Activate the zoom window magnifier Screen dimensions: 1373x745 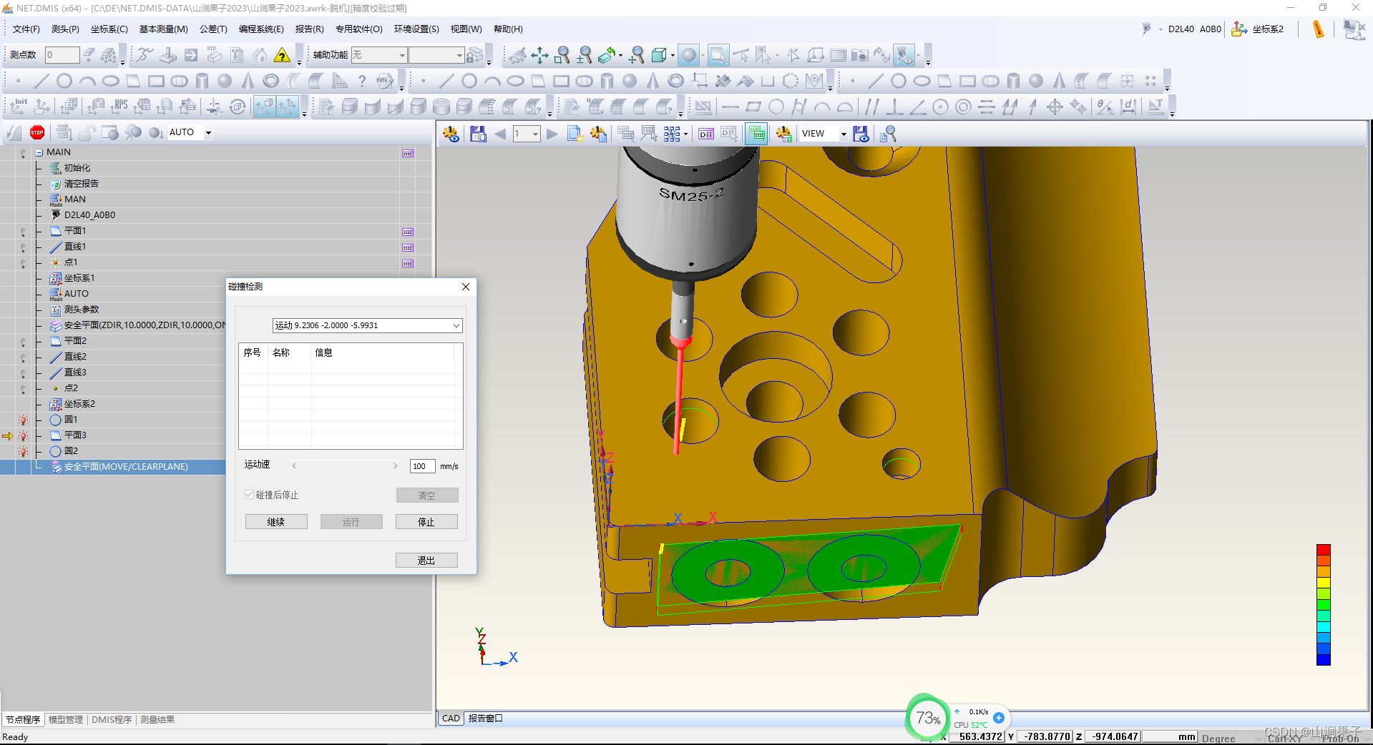tap(562, 55)
